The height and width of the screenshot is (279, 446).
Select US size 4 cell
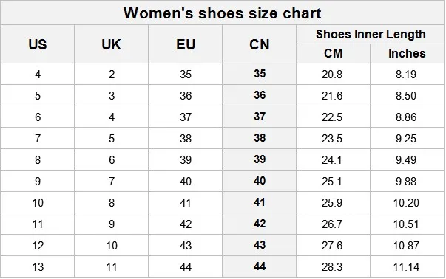tap(38, 75)
